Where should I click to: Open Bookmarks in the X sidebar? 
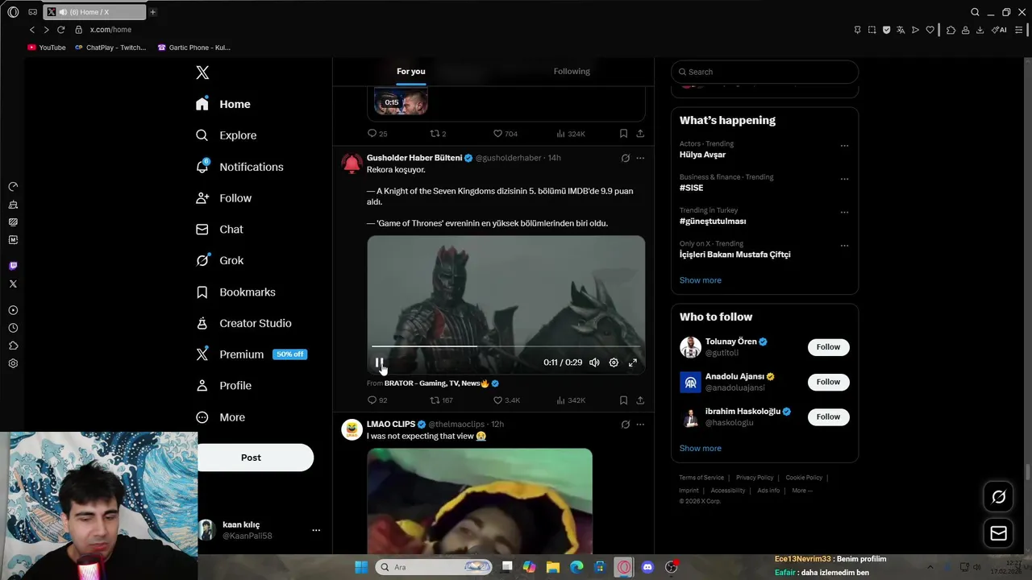tap(235, 292)
